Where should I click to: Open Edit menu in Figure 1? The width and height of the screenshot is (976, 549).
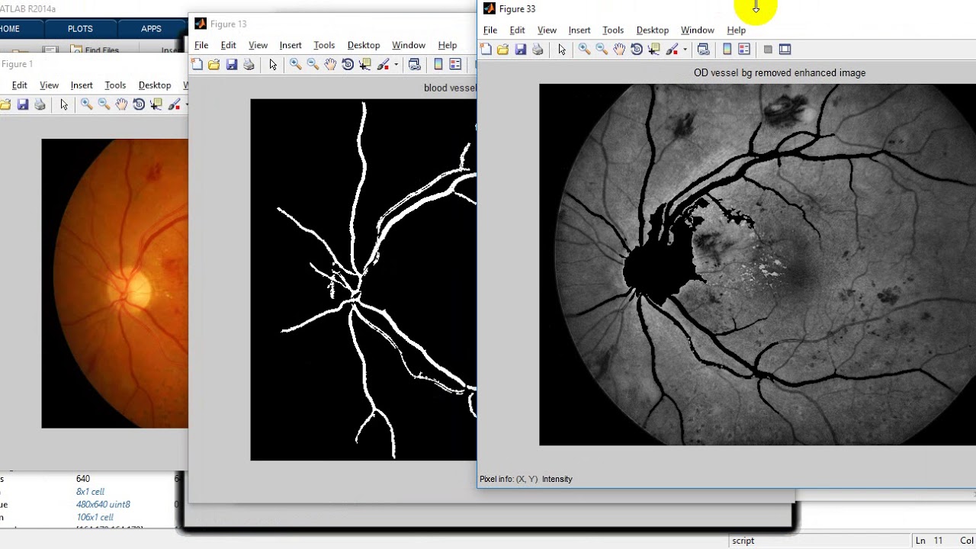point(19,85)
